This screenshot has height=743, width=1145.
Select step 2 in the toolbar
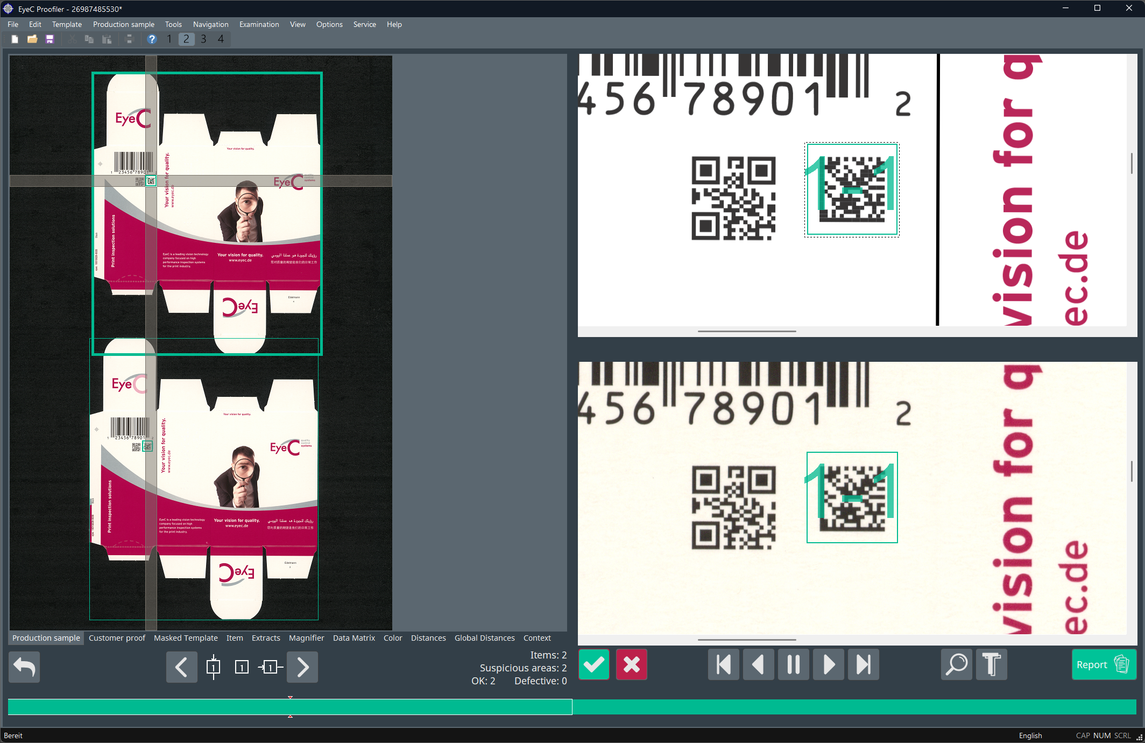pos(186,39)
